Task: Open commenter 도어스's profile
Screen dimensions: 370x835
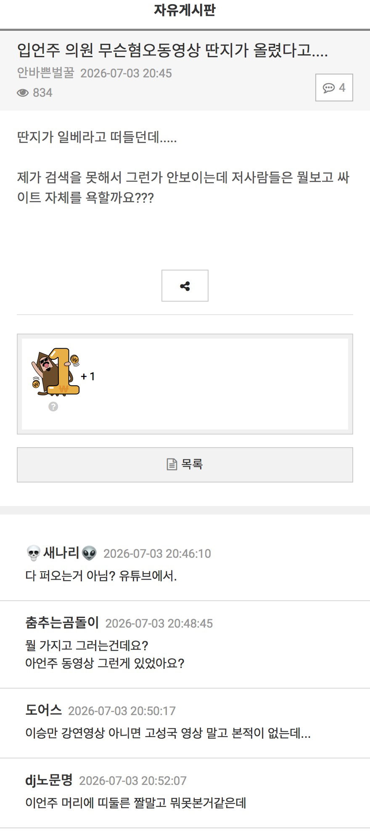Action: coord(44,710)
